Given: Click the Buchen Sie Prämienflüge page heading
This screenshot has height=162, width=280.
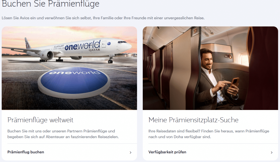Looking at the screenshot, I should click(x=50, y=4).
